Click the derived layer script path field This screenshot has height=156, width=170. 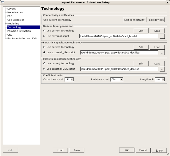[x=119, y=36]
